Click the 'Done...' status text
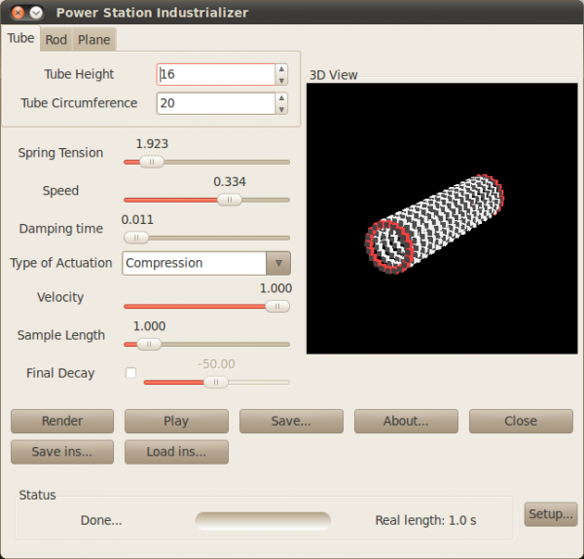Screen dimensions: 584x559 coord(101,521)
